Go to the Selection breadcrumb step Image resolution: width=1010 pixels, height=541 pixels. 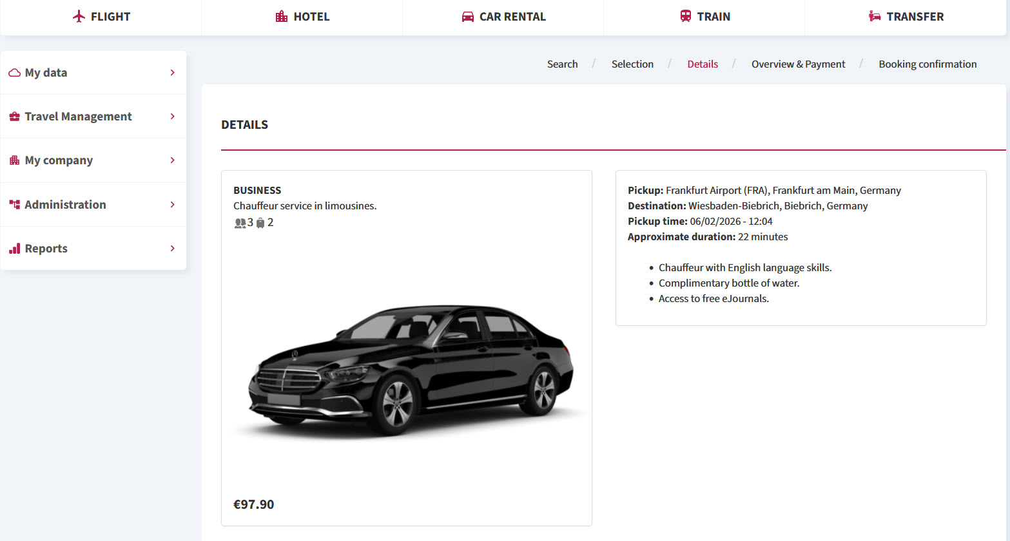pyautogui.click(x=632, y=64)
